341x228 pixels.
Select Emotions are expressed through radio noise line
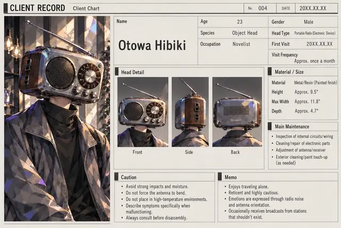pos(266,202)
